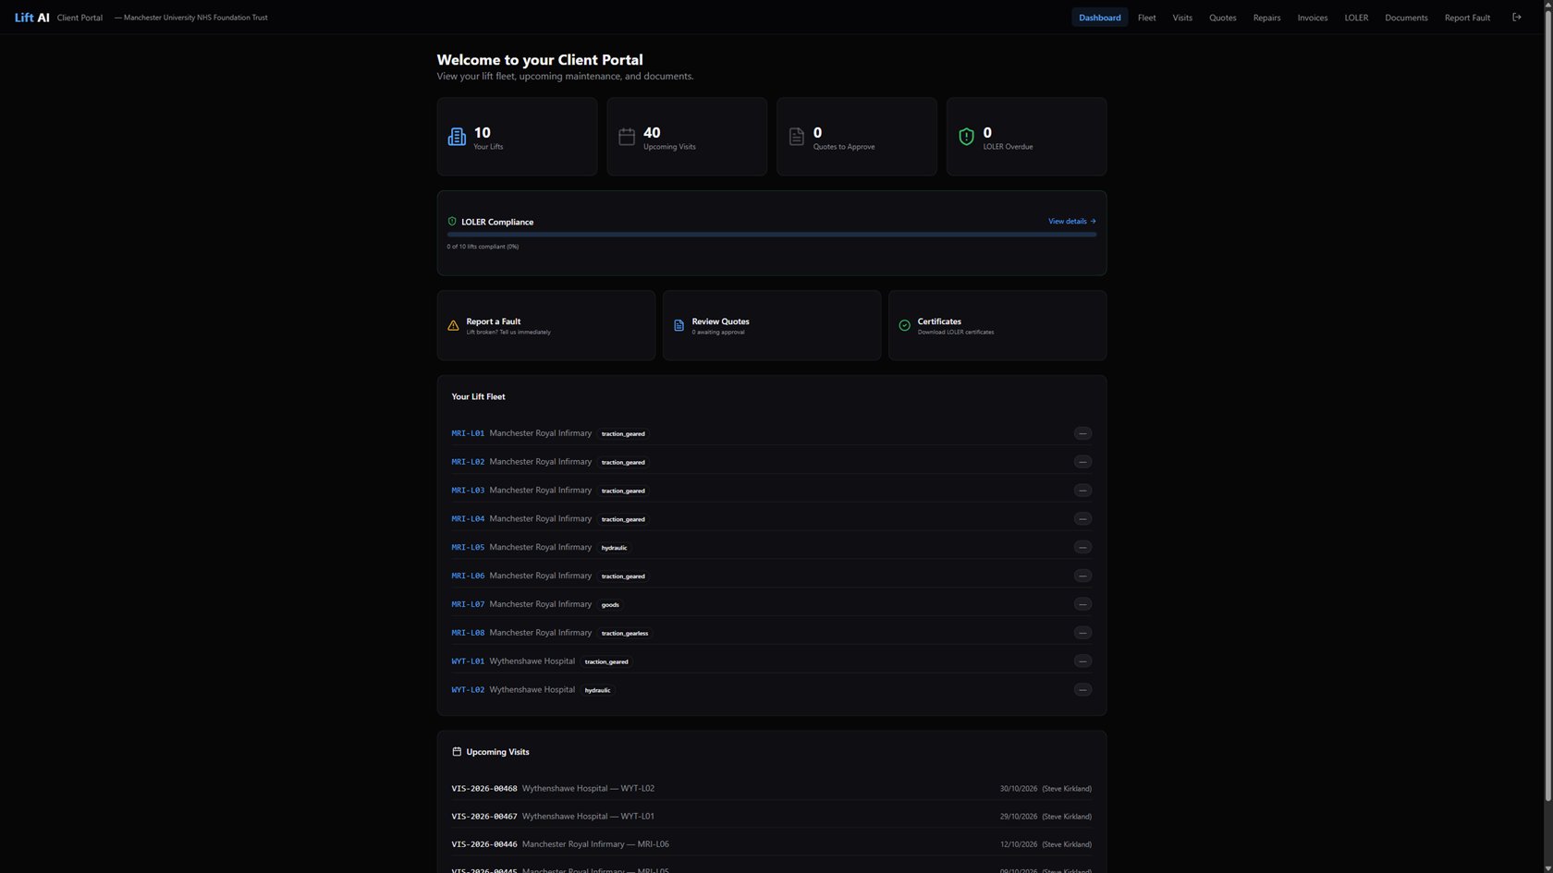The width and height of the screenshot is (1553, 873).
Task: Click the traction_gearless tag on MRI-L08
Action: (x=624, y=634)
